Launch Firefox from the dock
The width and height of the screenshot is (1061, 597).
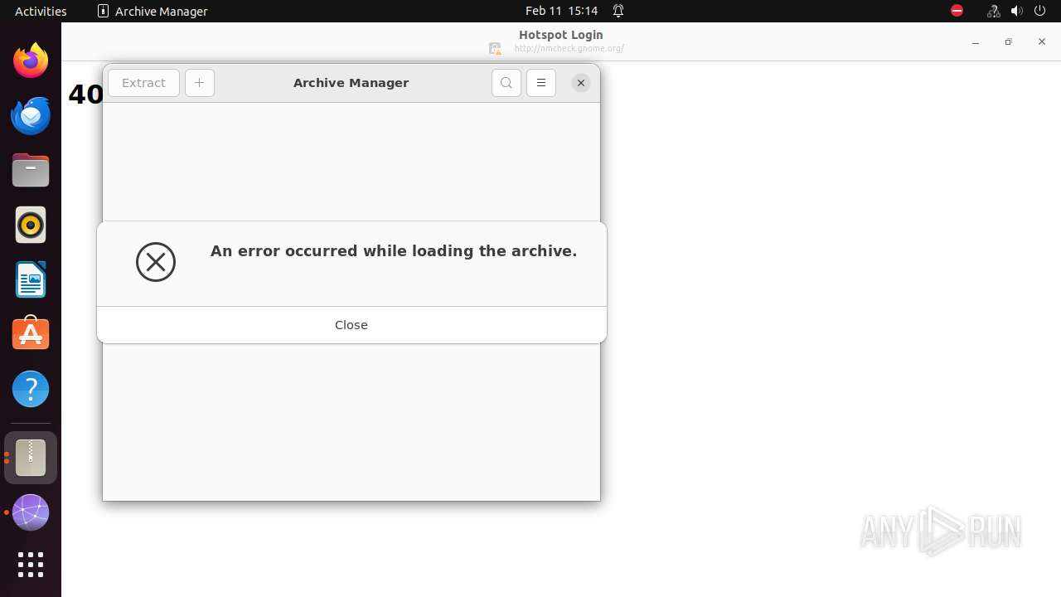click(31, 61)
